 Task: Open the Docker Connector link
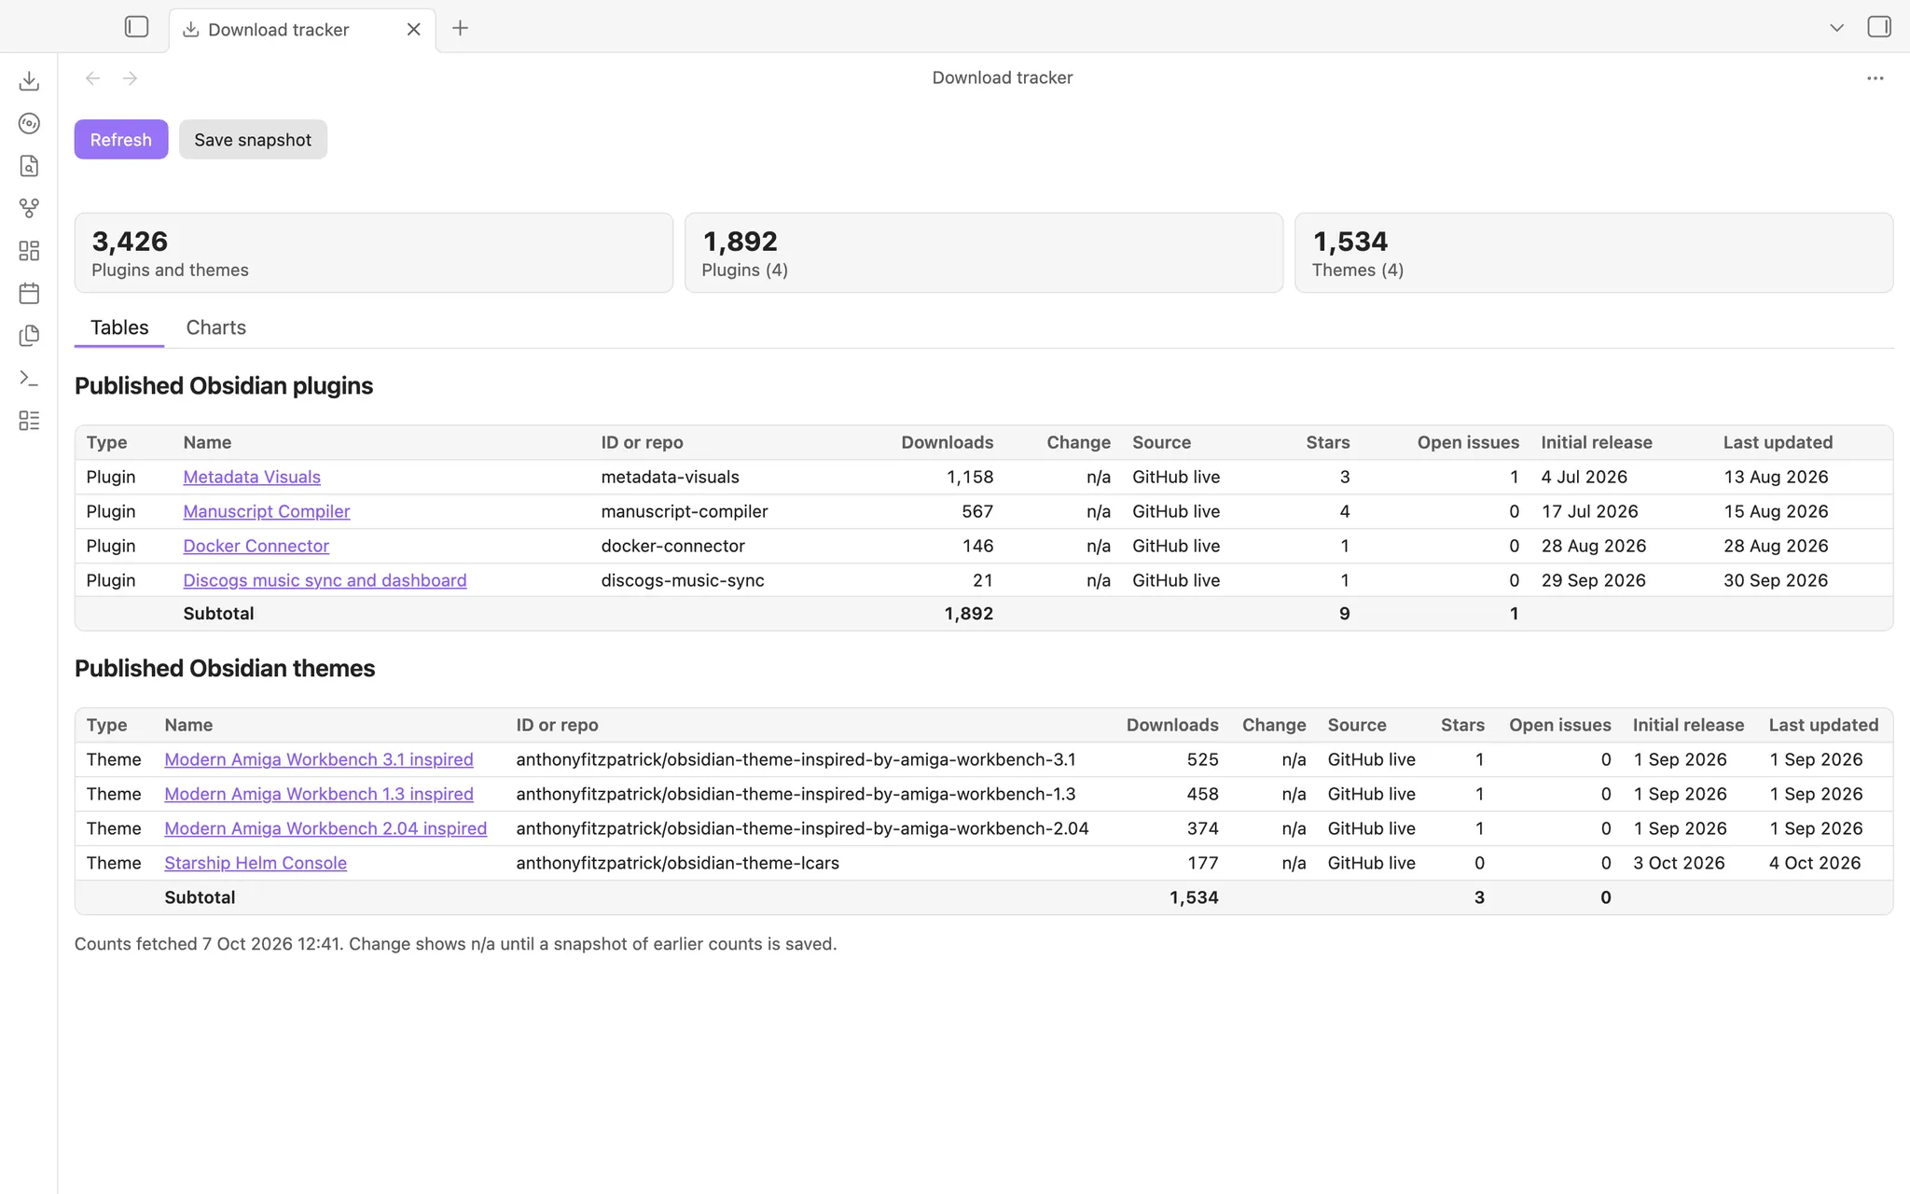tap(256, 546)
